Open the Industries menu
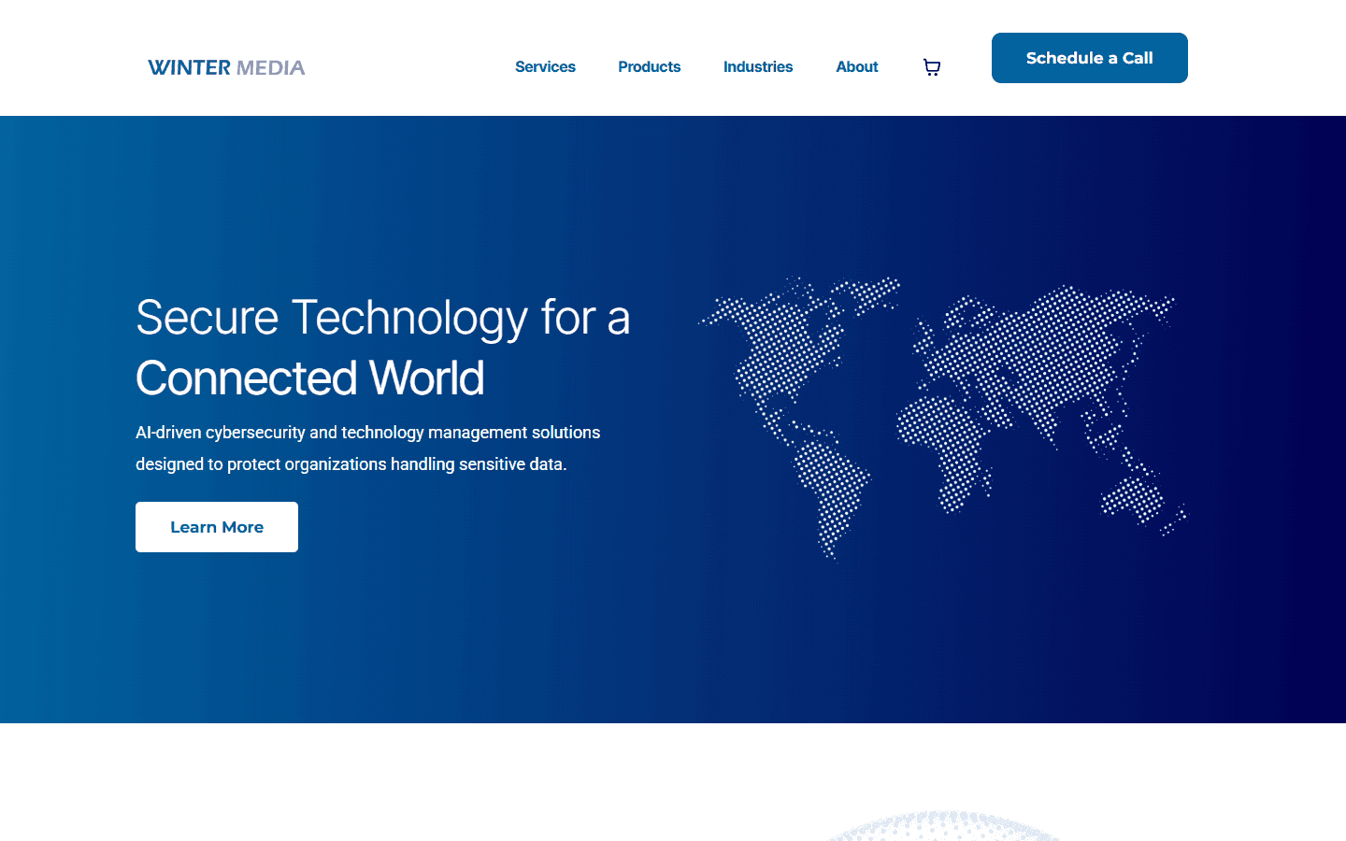 (758, 67)
